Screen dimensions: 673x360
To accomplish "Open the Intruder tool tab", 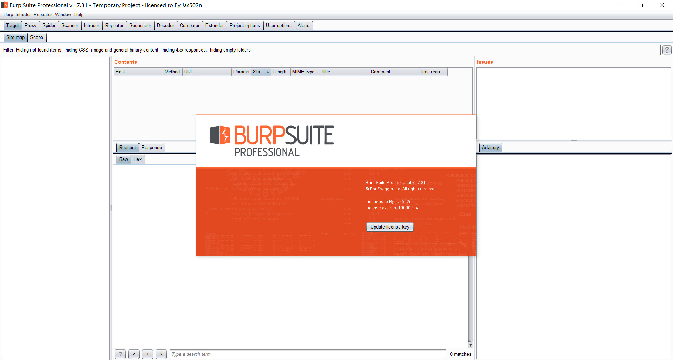I will 92,26.
